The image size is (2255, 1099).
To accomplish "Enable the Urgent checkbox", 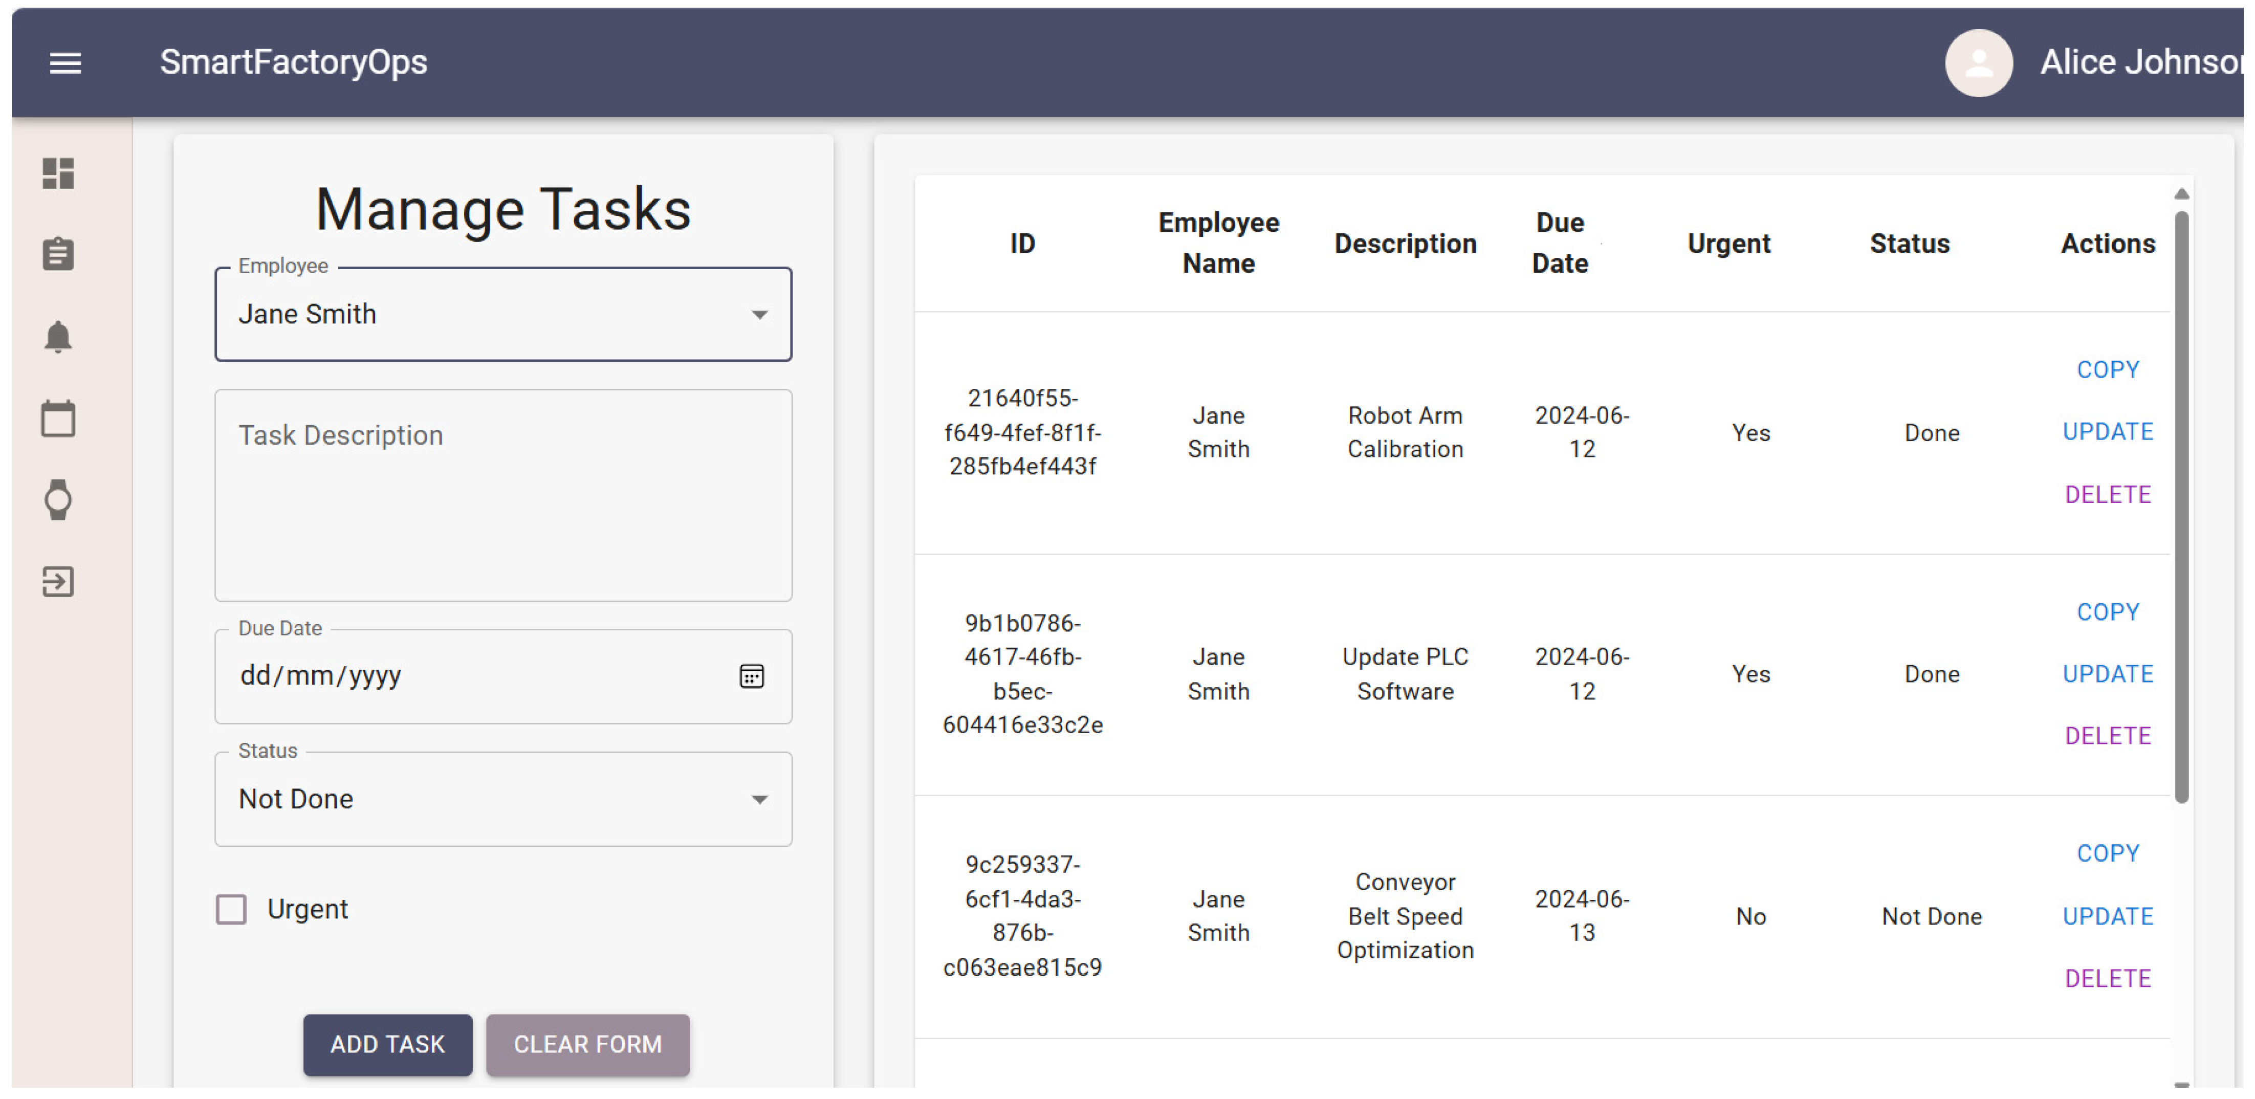I will 231,909.
